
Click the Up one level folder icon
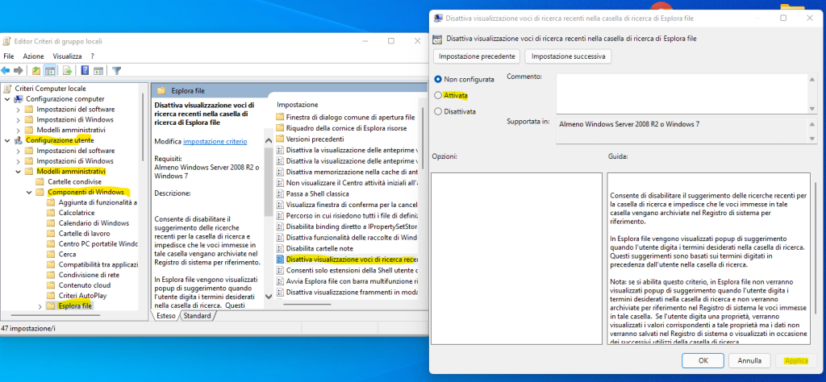(x=36, y=71)
